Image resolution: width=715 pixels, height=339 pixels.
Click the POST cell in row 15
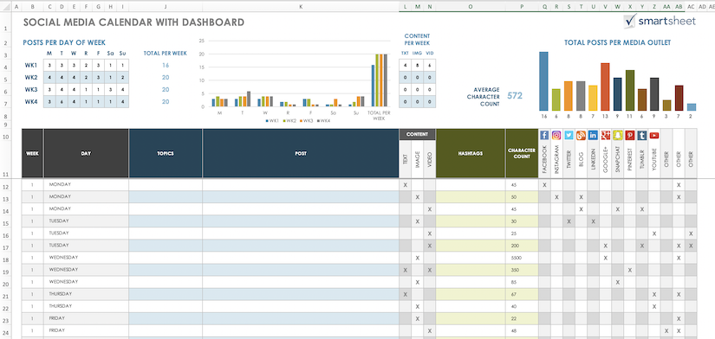[x=301, y=221]
